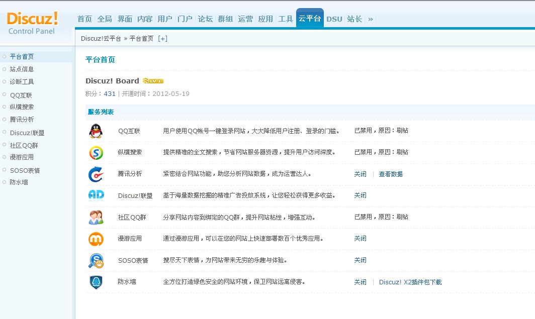Click 关闭 link for Discuz!联盟 service
Screen dimensions: 535x319
(361, 195)
